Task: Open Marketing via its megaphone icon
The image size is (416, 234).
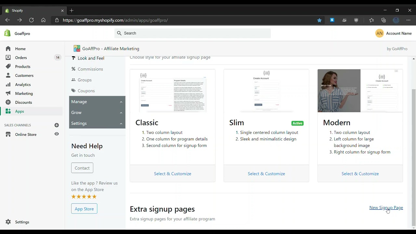Action: click(8, 93)
